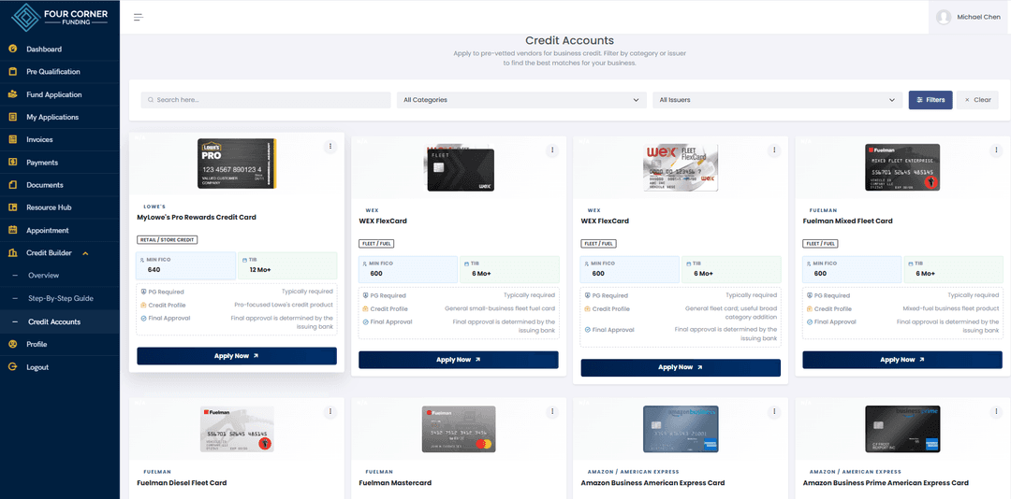Open three-dot menu on Amazon Business American Express Card

[x=774, y=411]
